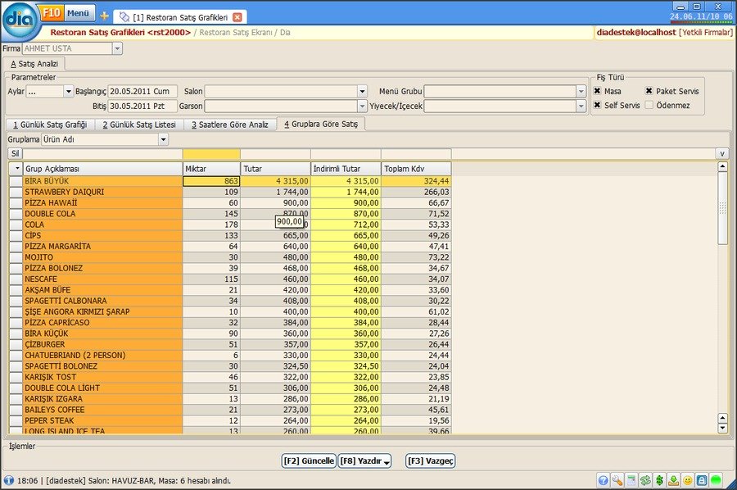The height and width of the screenshot is (490, 737).
Task: Select the row checkbox for STRAWBERY DAIQURI
Action: tap(16, 192)
